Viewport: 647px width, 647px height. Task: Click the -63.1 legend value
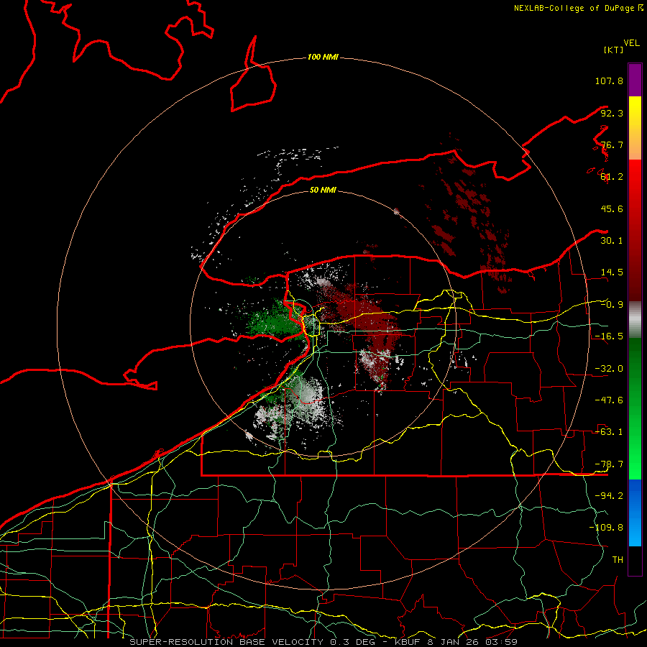tap(609, 432)
